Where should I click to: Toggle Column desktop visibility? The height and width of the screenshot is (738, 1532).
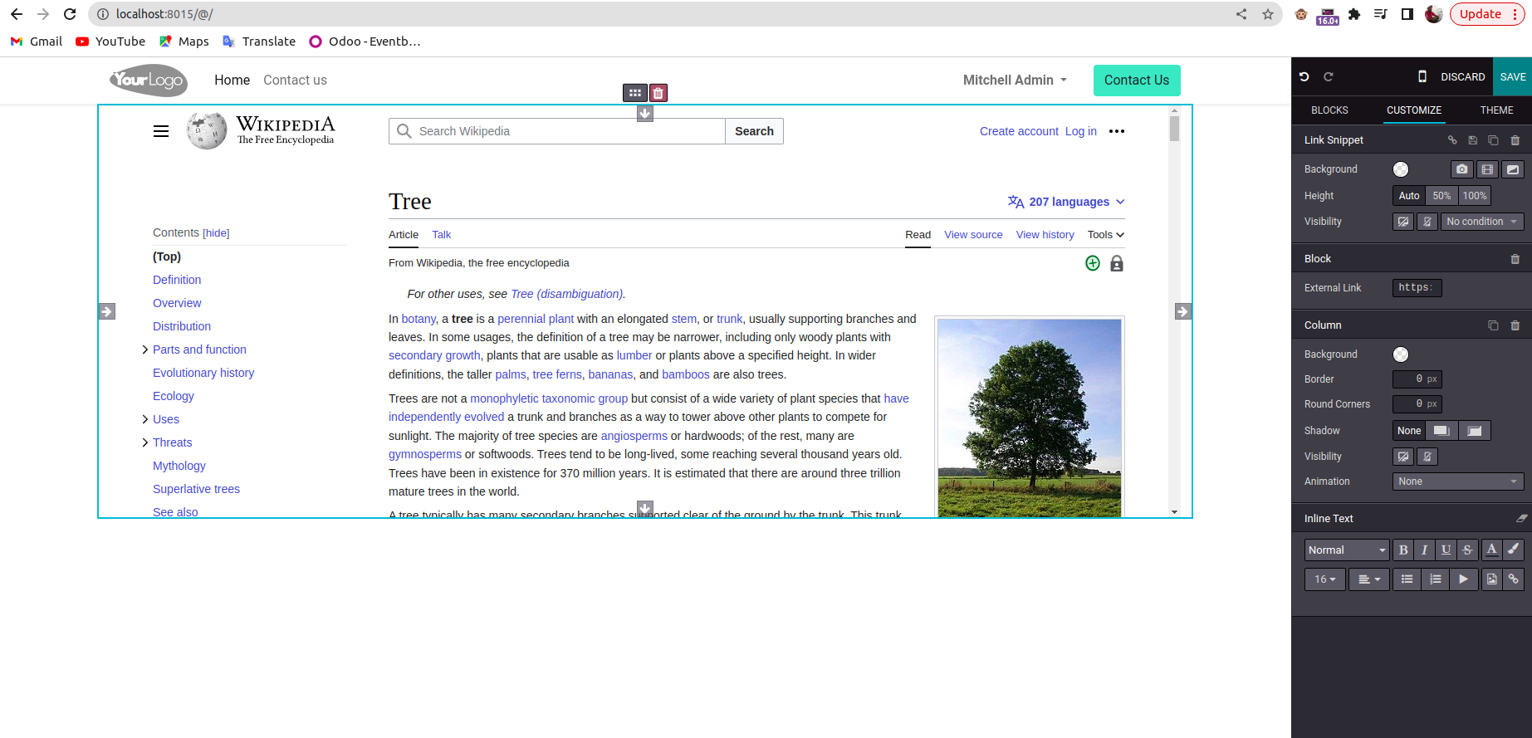pyautogui.click(x=1403, y=457)
